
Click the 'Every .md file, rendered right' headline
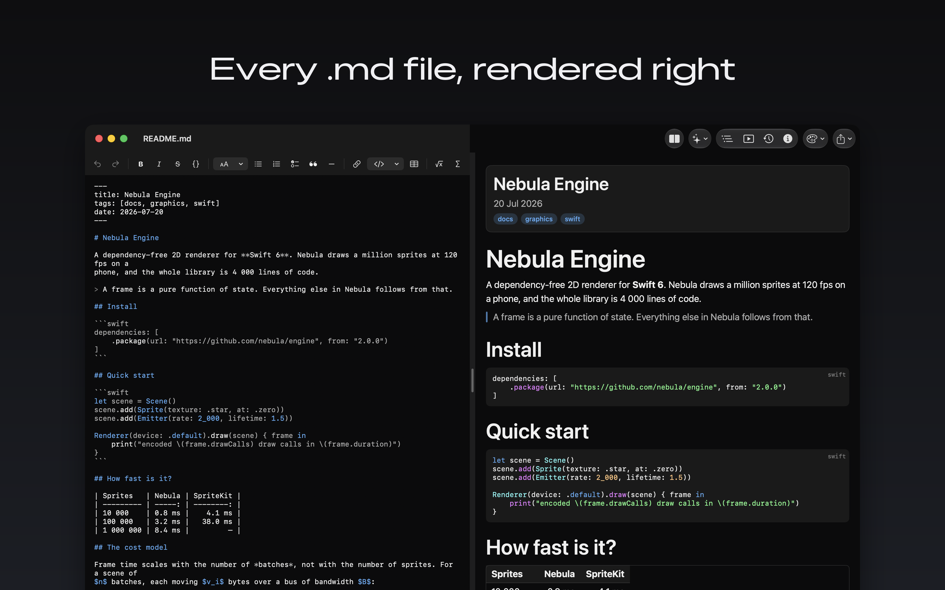[x=472, y=69]
